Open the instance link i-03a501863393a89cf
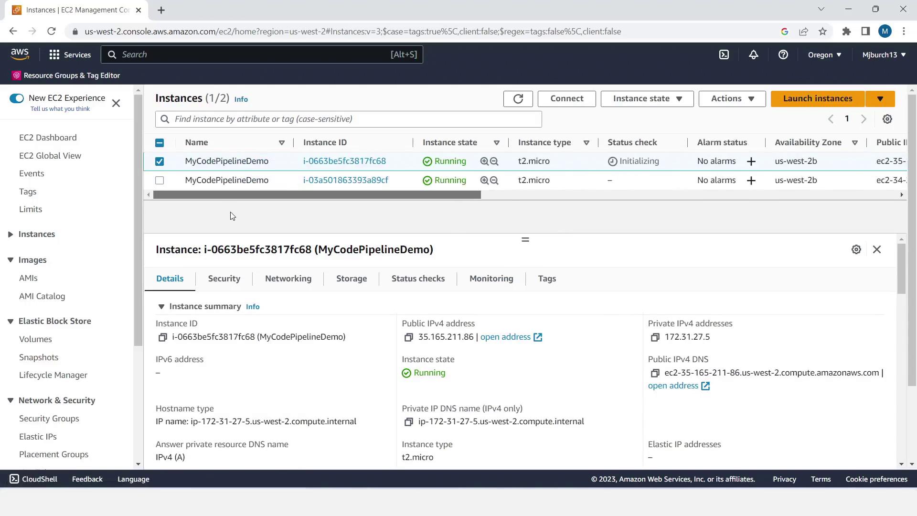 pos(345,181)
